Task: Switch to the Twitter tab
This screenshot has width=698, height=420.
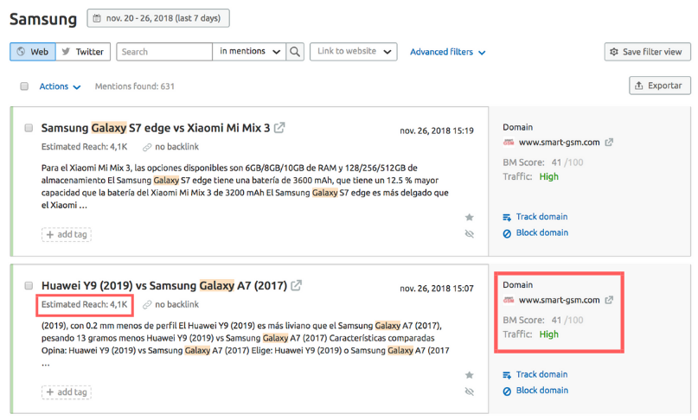Action: (83, 52)
